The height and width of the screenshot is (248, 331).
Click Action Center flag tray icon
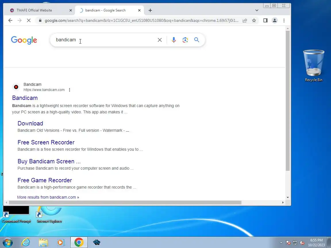288,243
